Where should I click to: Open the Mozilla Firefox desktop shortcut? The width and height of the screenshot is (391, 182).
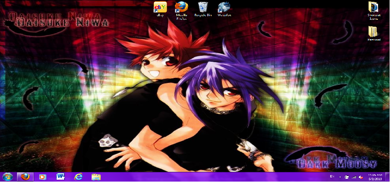pyautogui.click(x=181, y=11)
